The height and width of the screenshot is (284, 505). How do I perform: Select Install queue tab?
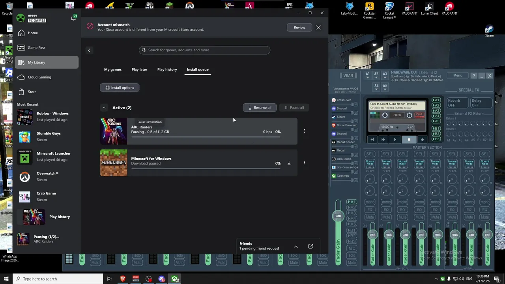[198, 69]
